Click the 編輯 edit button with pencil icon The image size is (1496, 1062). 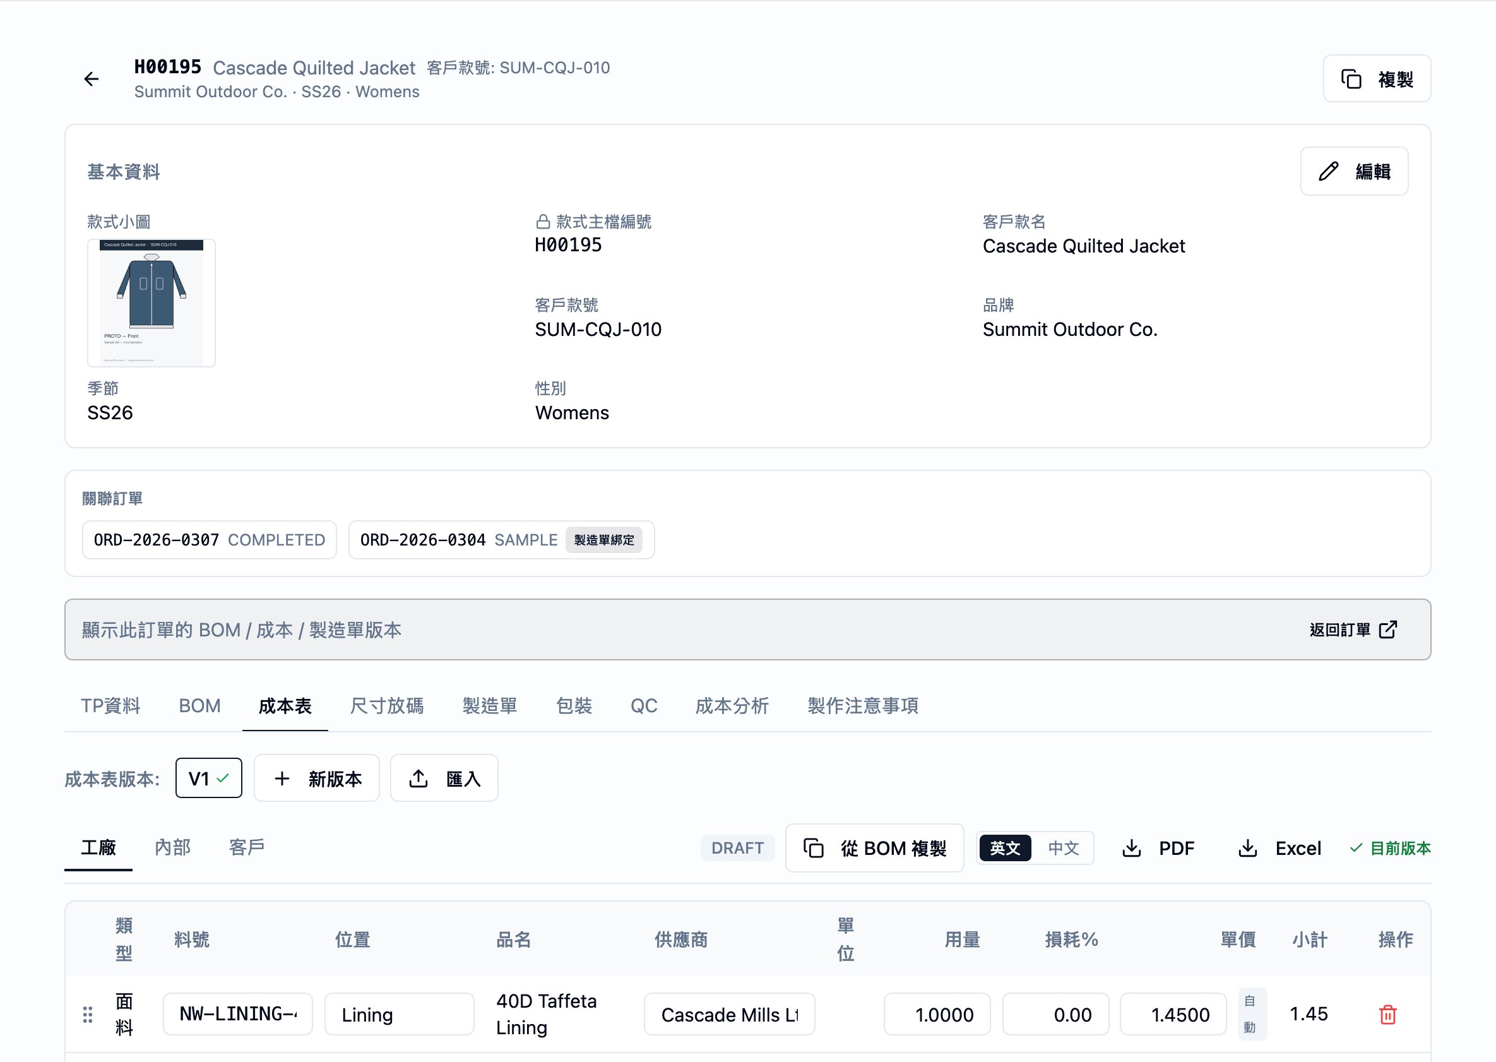tap(1354, 171)
